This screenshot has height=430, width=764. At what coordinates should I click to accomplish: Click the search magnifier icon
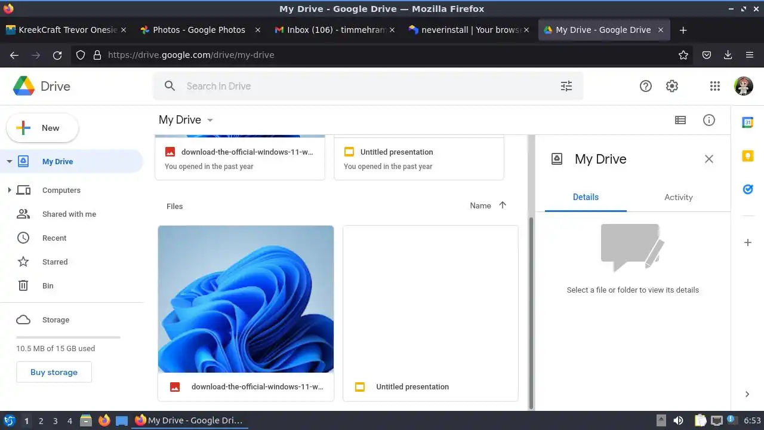coord(170,86)
